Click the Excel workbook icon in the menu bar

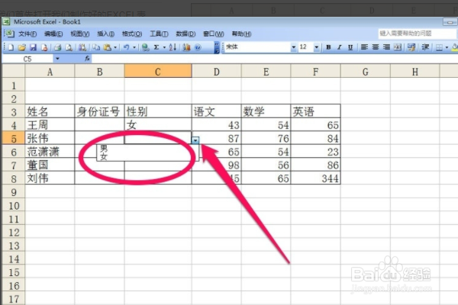(9, 34)
